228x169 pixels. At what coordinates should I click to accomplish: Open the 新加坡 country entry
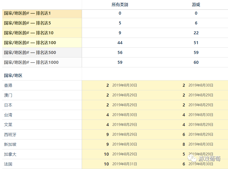point(10,144)
